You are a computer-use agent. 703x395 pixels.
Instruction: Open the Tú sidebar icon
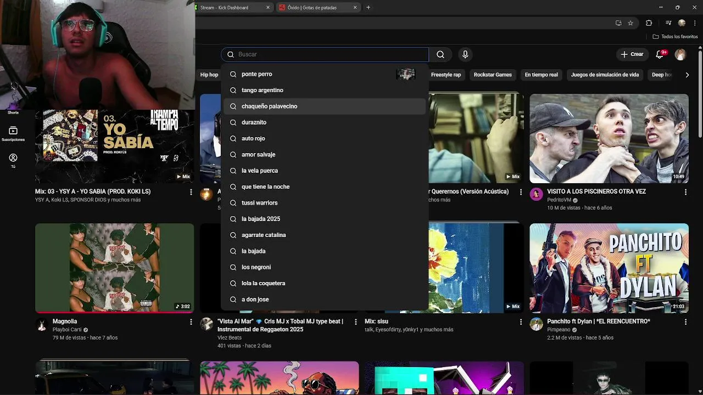pos(13,161)
